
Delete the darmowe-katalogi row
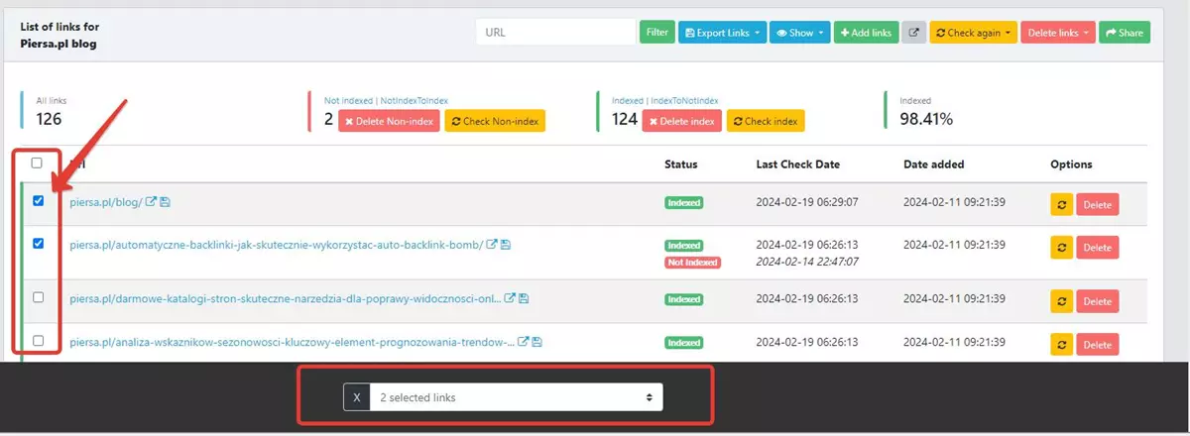tap(1098, 301)
